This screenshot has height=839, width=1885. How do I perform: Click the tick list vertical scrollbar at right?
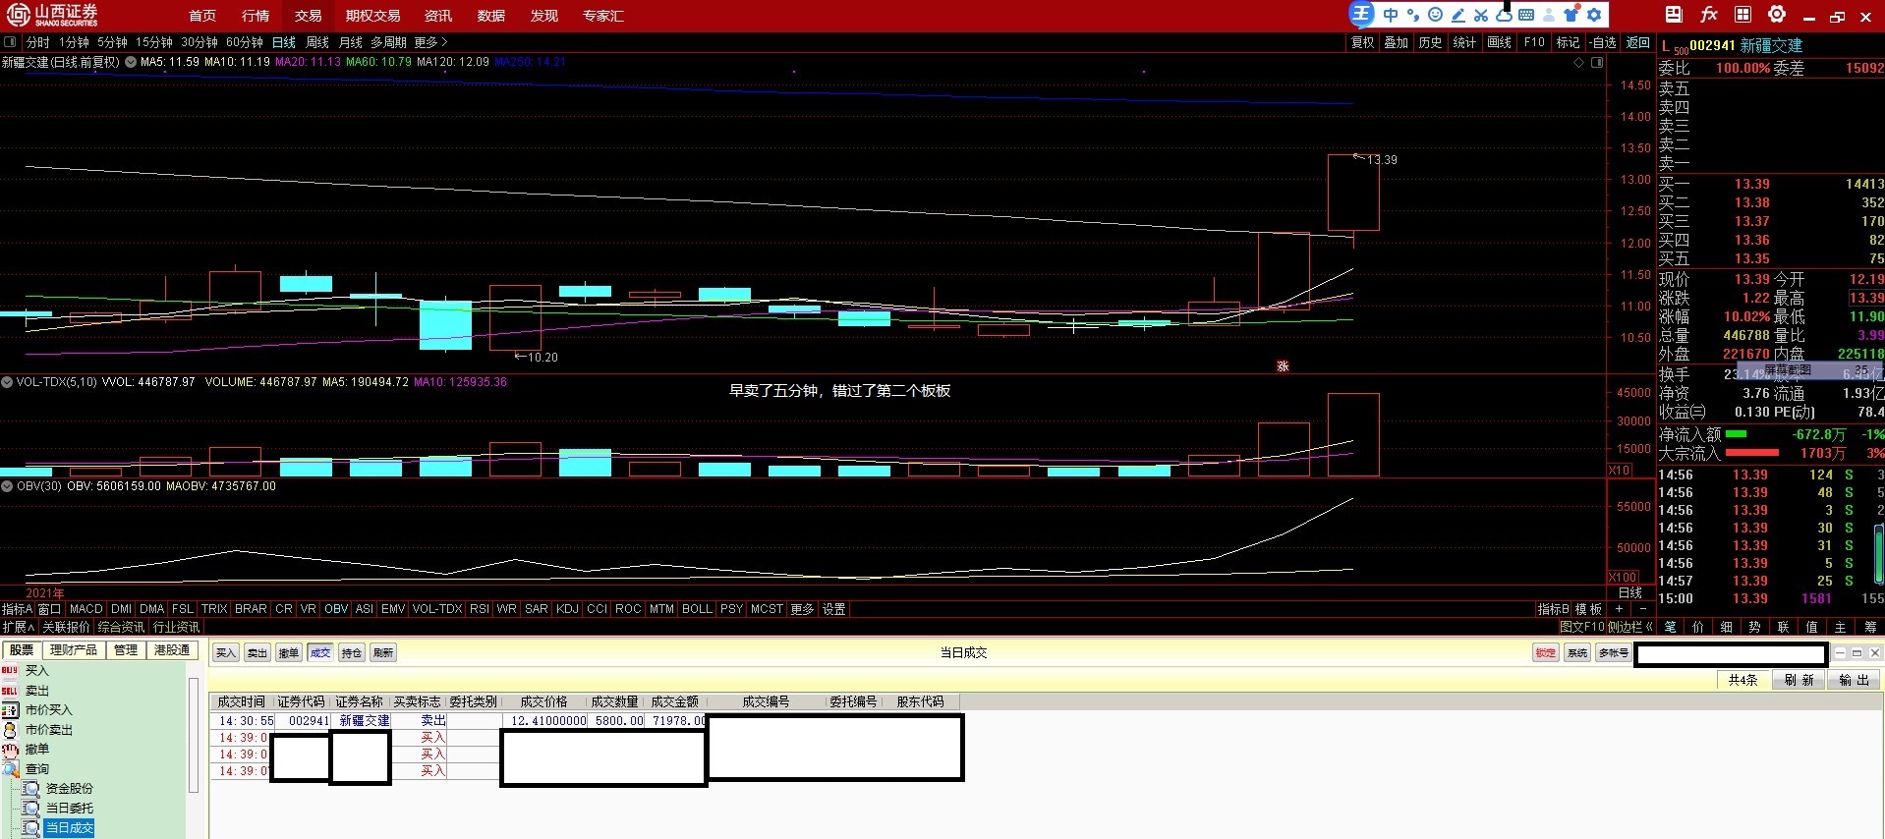click(x=1879, y=553)
